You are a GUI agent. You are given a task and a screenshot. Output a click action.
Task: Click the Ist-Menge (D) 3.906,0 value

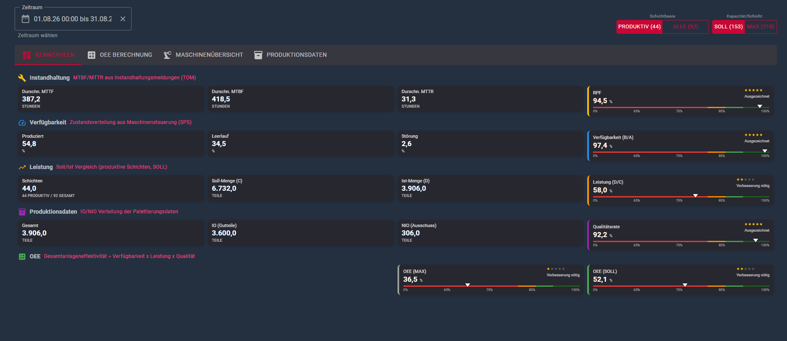pos(414,189)
